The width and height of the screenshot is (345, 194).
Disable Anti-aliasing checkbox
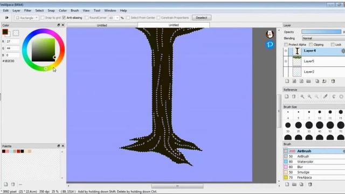(x=64, y=18)
